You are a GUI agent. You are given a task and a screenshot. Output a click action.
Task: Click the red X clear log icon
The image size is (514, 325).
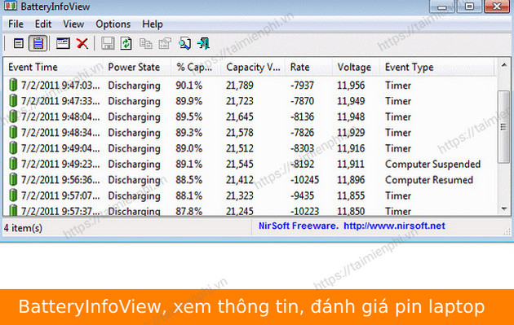pyautogui.click(x=82, y=43)
